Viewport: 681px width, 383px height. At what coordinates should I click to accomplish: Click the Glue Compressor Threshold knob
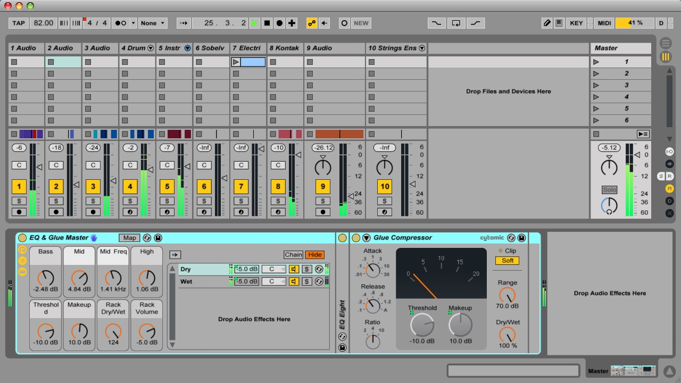tap(422, 324)
